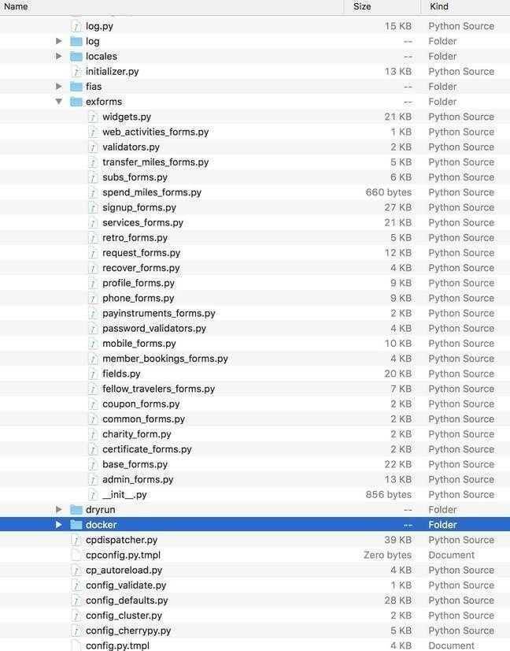Expand the fias folder
The image size is (510, 651).
(x=59, y=87)
